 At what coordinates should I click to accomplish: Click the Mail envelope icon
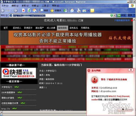[x=72, y=10]
